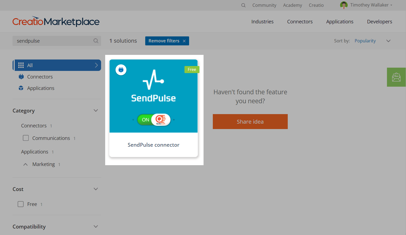Click the green envelope feedback icon

coord(396,77)
